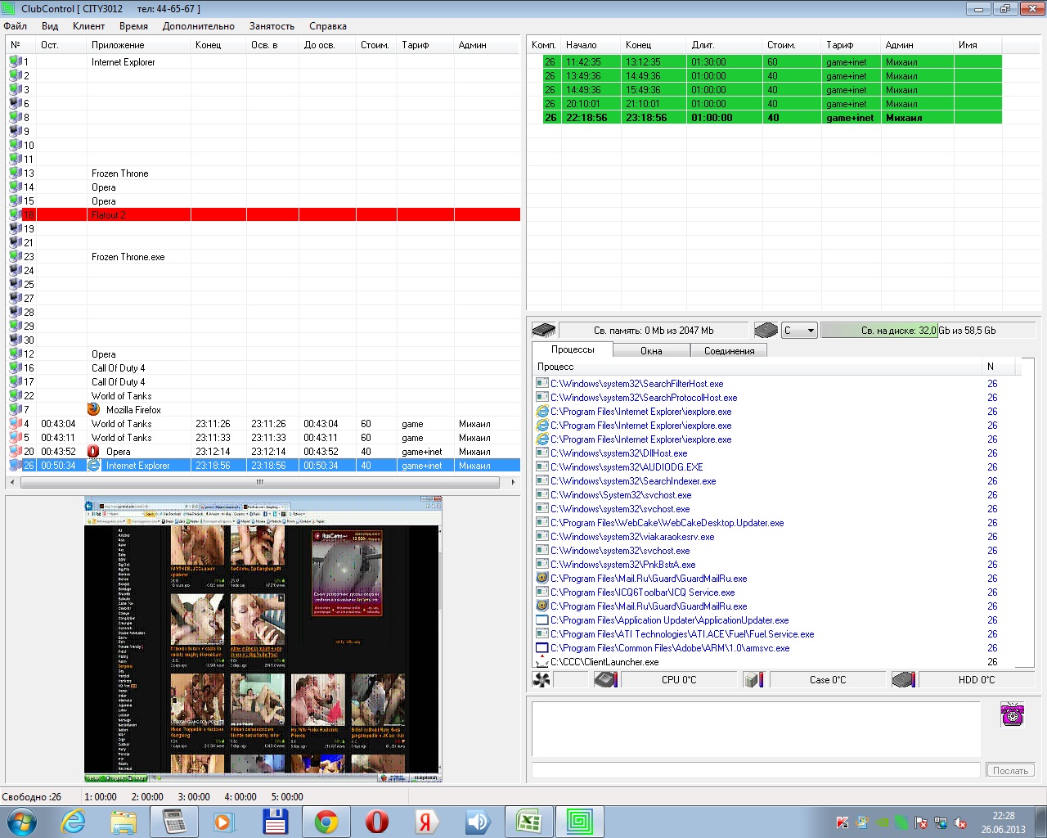Viewport: 1047px width, 838px height.
Task: Click the HDD temperature icon
Action: (903, 680)
